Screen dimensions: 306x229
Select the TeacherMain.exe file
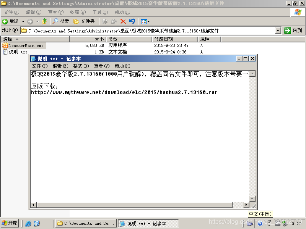[26, 45]
